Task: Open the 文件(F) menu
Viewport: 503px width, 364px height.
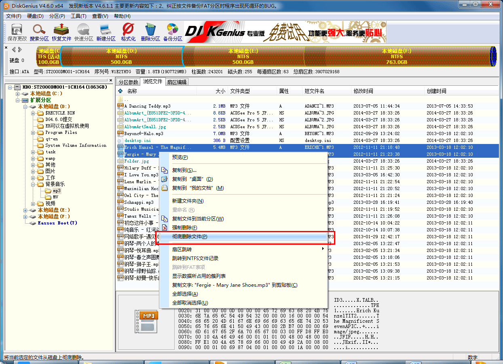Action: (x=14, y=16)
